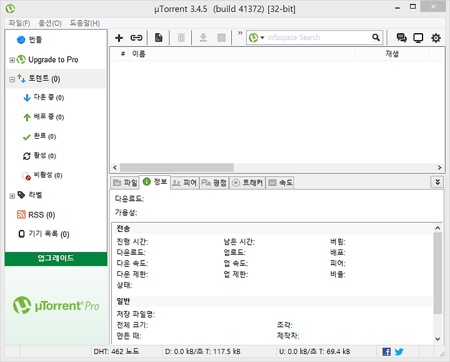Select 비활성 (0) filter

[x=48, y=175]
